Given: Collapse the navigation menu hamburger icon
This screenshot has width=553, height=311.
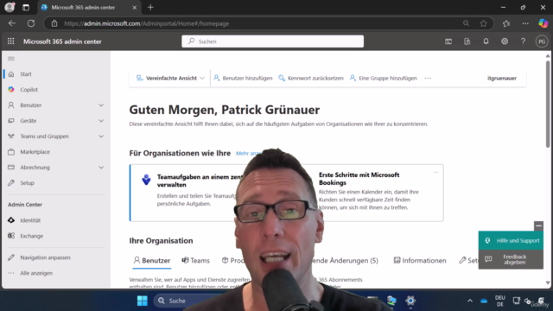Looking at the screenshot, I should pyautogui.click(x=11, y=59).
